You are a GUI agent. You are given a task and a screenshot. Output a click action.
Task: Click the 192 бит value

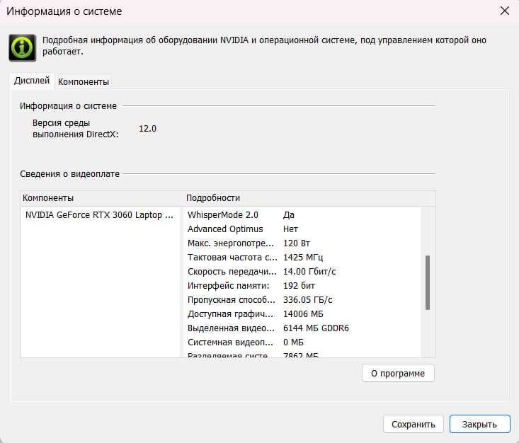point(300,285)
